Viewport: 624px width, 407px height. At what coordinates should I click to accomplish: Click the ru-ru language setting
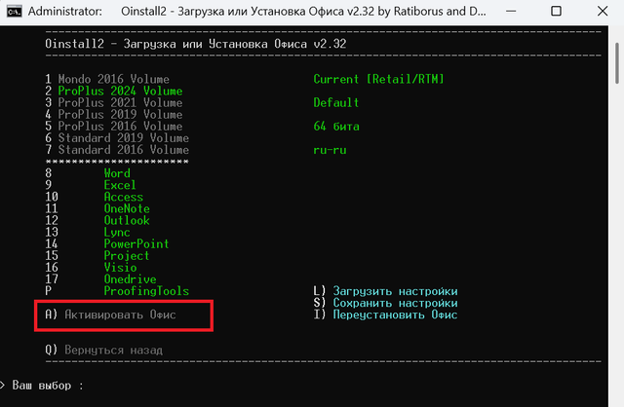point(331,150)
